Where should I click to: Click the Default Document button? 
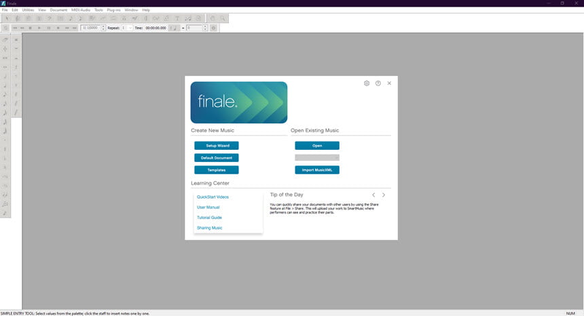coord(217,158)
